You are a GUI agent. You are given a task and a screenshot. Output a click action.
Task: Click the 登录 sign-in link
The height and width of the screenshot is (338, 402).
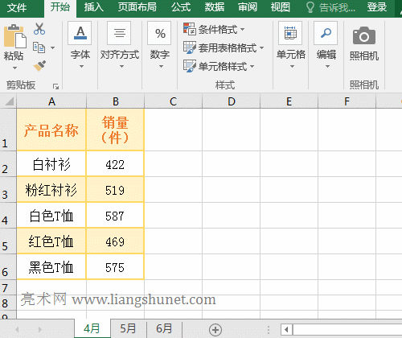click(377, 7)
